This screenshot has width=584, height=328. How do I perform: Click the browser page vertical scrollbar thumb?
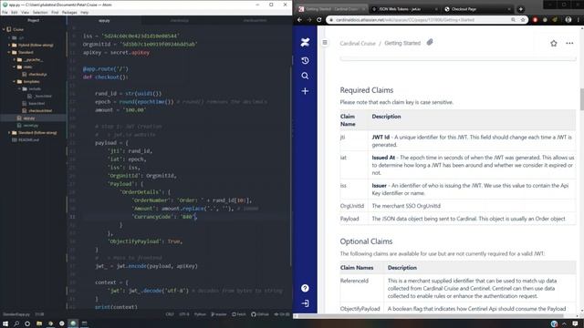tap(581, 99)
